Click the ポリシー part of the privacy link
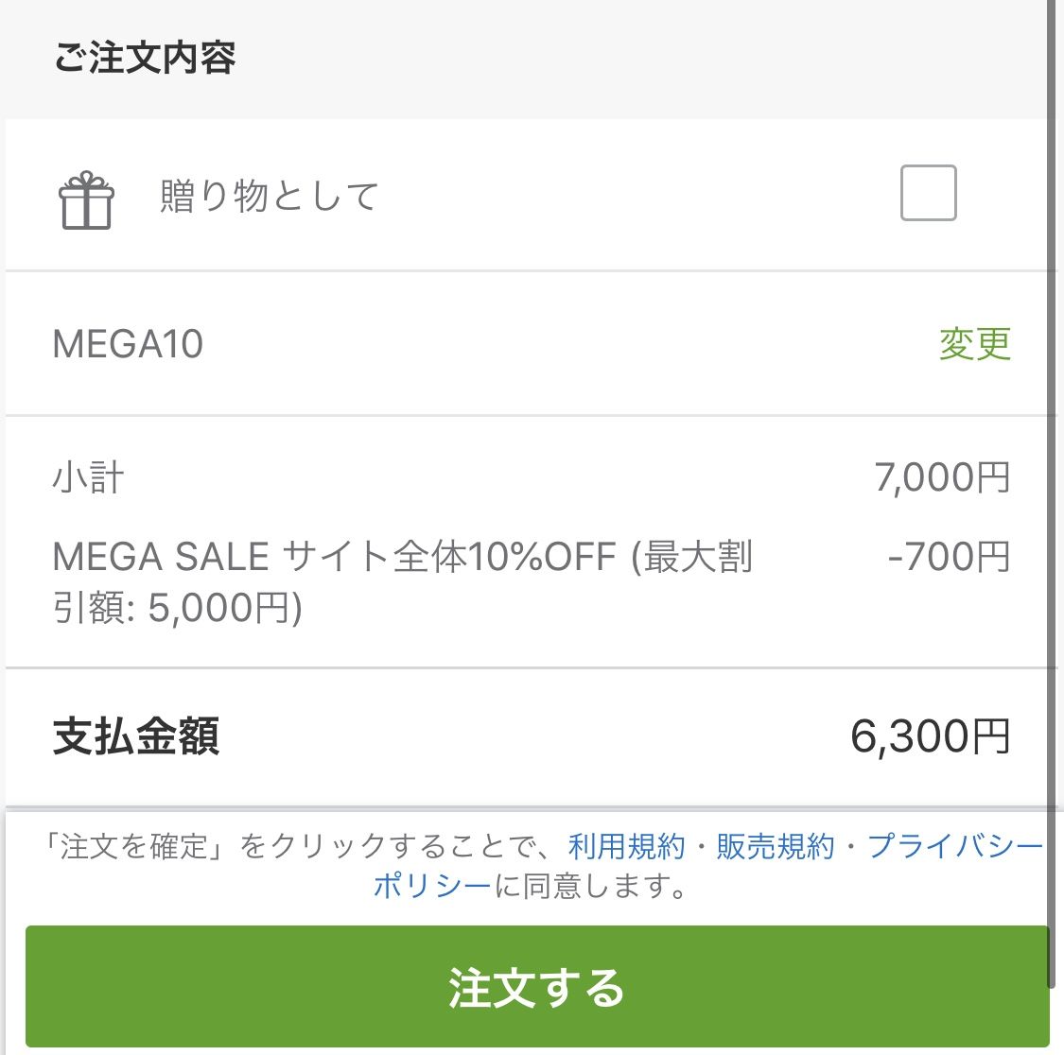The height and width of the screenshot is (1055, 1064). [432, 886]
